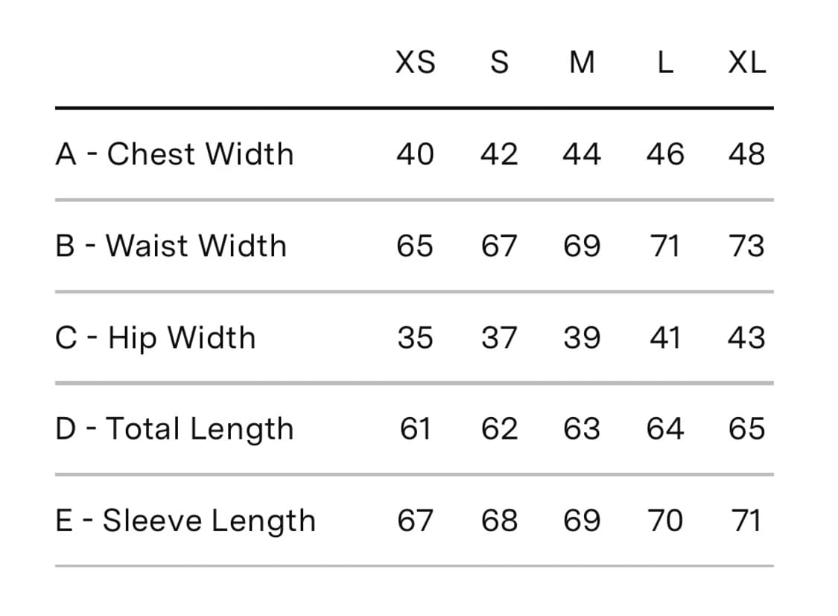Click the M size column header
This screenshot has height=616, width=838.
point(582,63)
